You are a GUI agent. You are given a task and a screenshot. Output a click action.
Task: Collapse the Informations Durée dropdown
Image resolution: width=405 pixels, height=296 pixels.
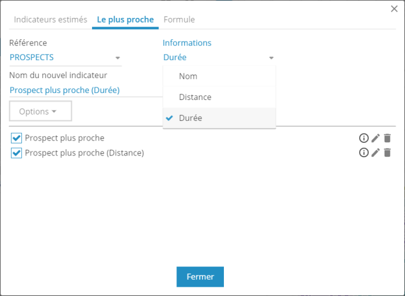click(218, 58)
